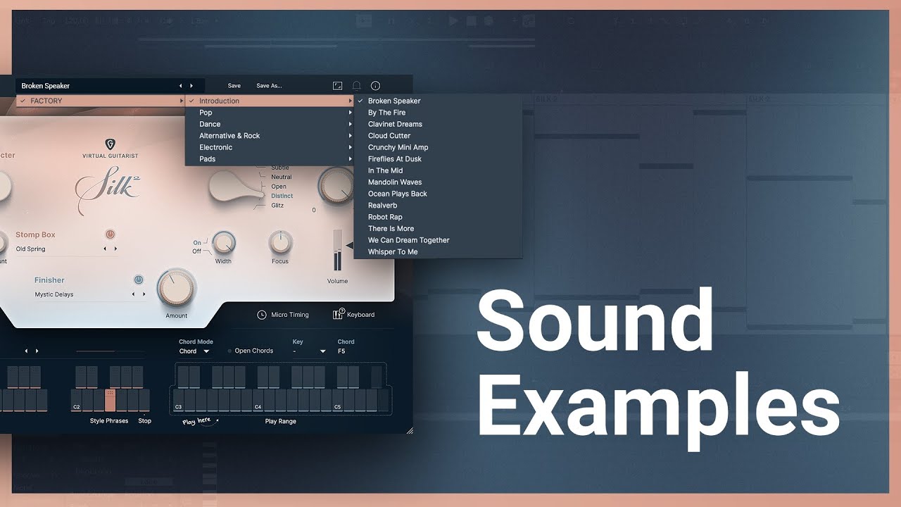The width and height of the screenshot is (901, 507).
Task: Click the highlighted Style Phrases key
Action: (110, 401)
